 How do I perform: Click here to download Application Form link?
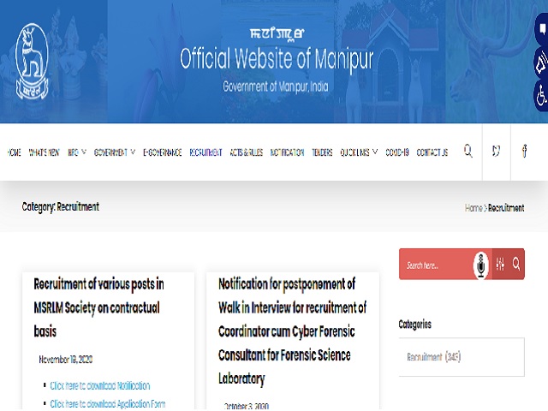pos(108,403)
